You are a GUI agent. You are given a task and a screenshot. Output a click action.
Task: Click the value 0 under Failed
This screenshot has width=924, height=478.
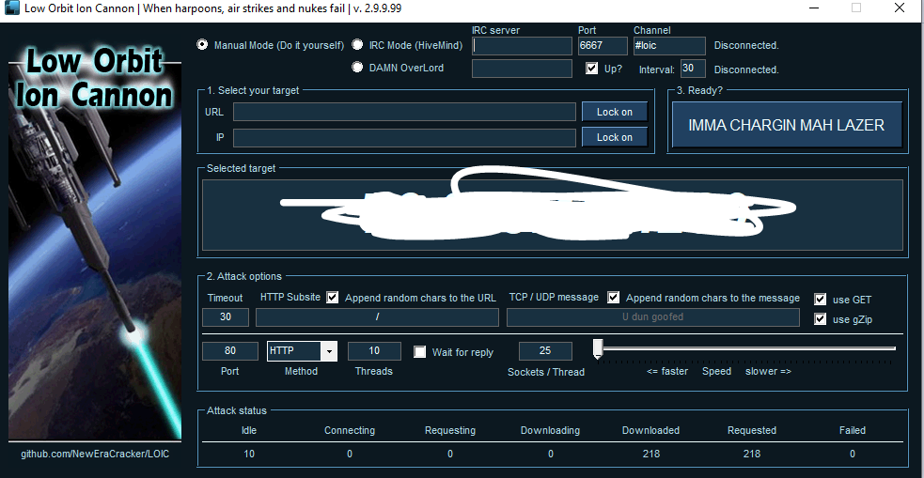(x=853, y=454)
